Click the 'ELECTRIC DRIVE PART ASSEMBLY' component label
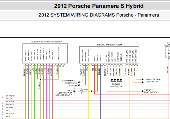Image resolution: width=170 pixels, height=119 pixels. pyautogui.click(x=47, y=42)
